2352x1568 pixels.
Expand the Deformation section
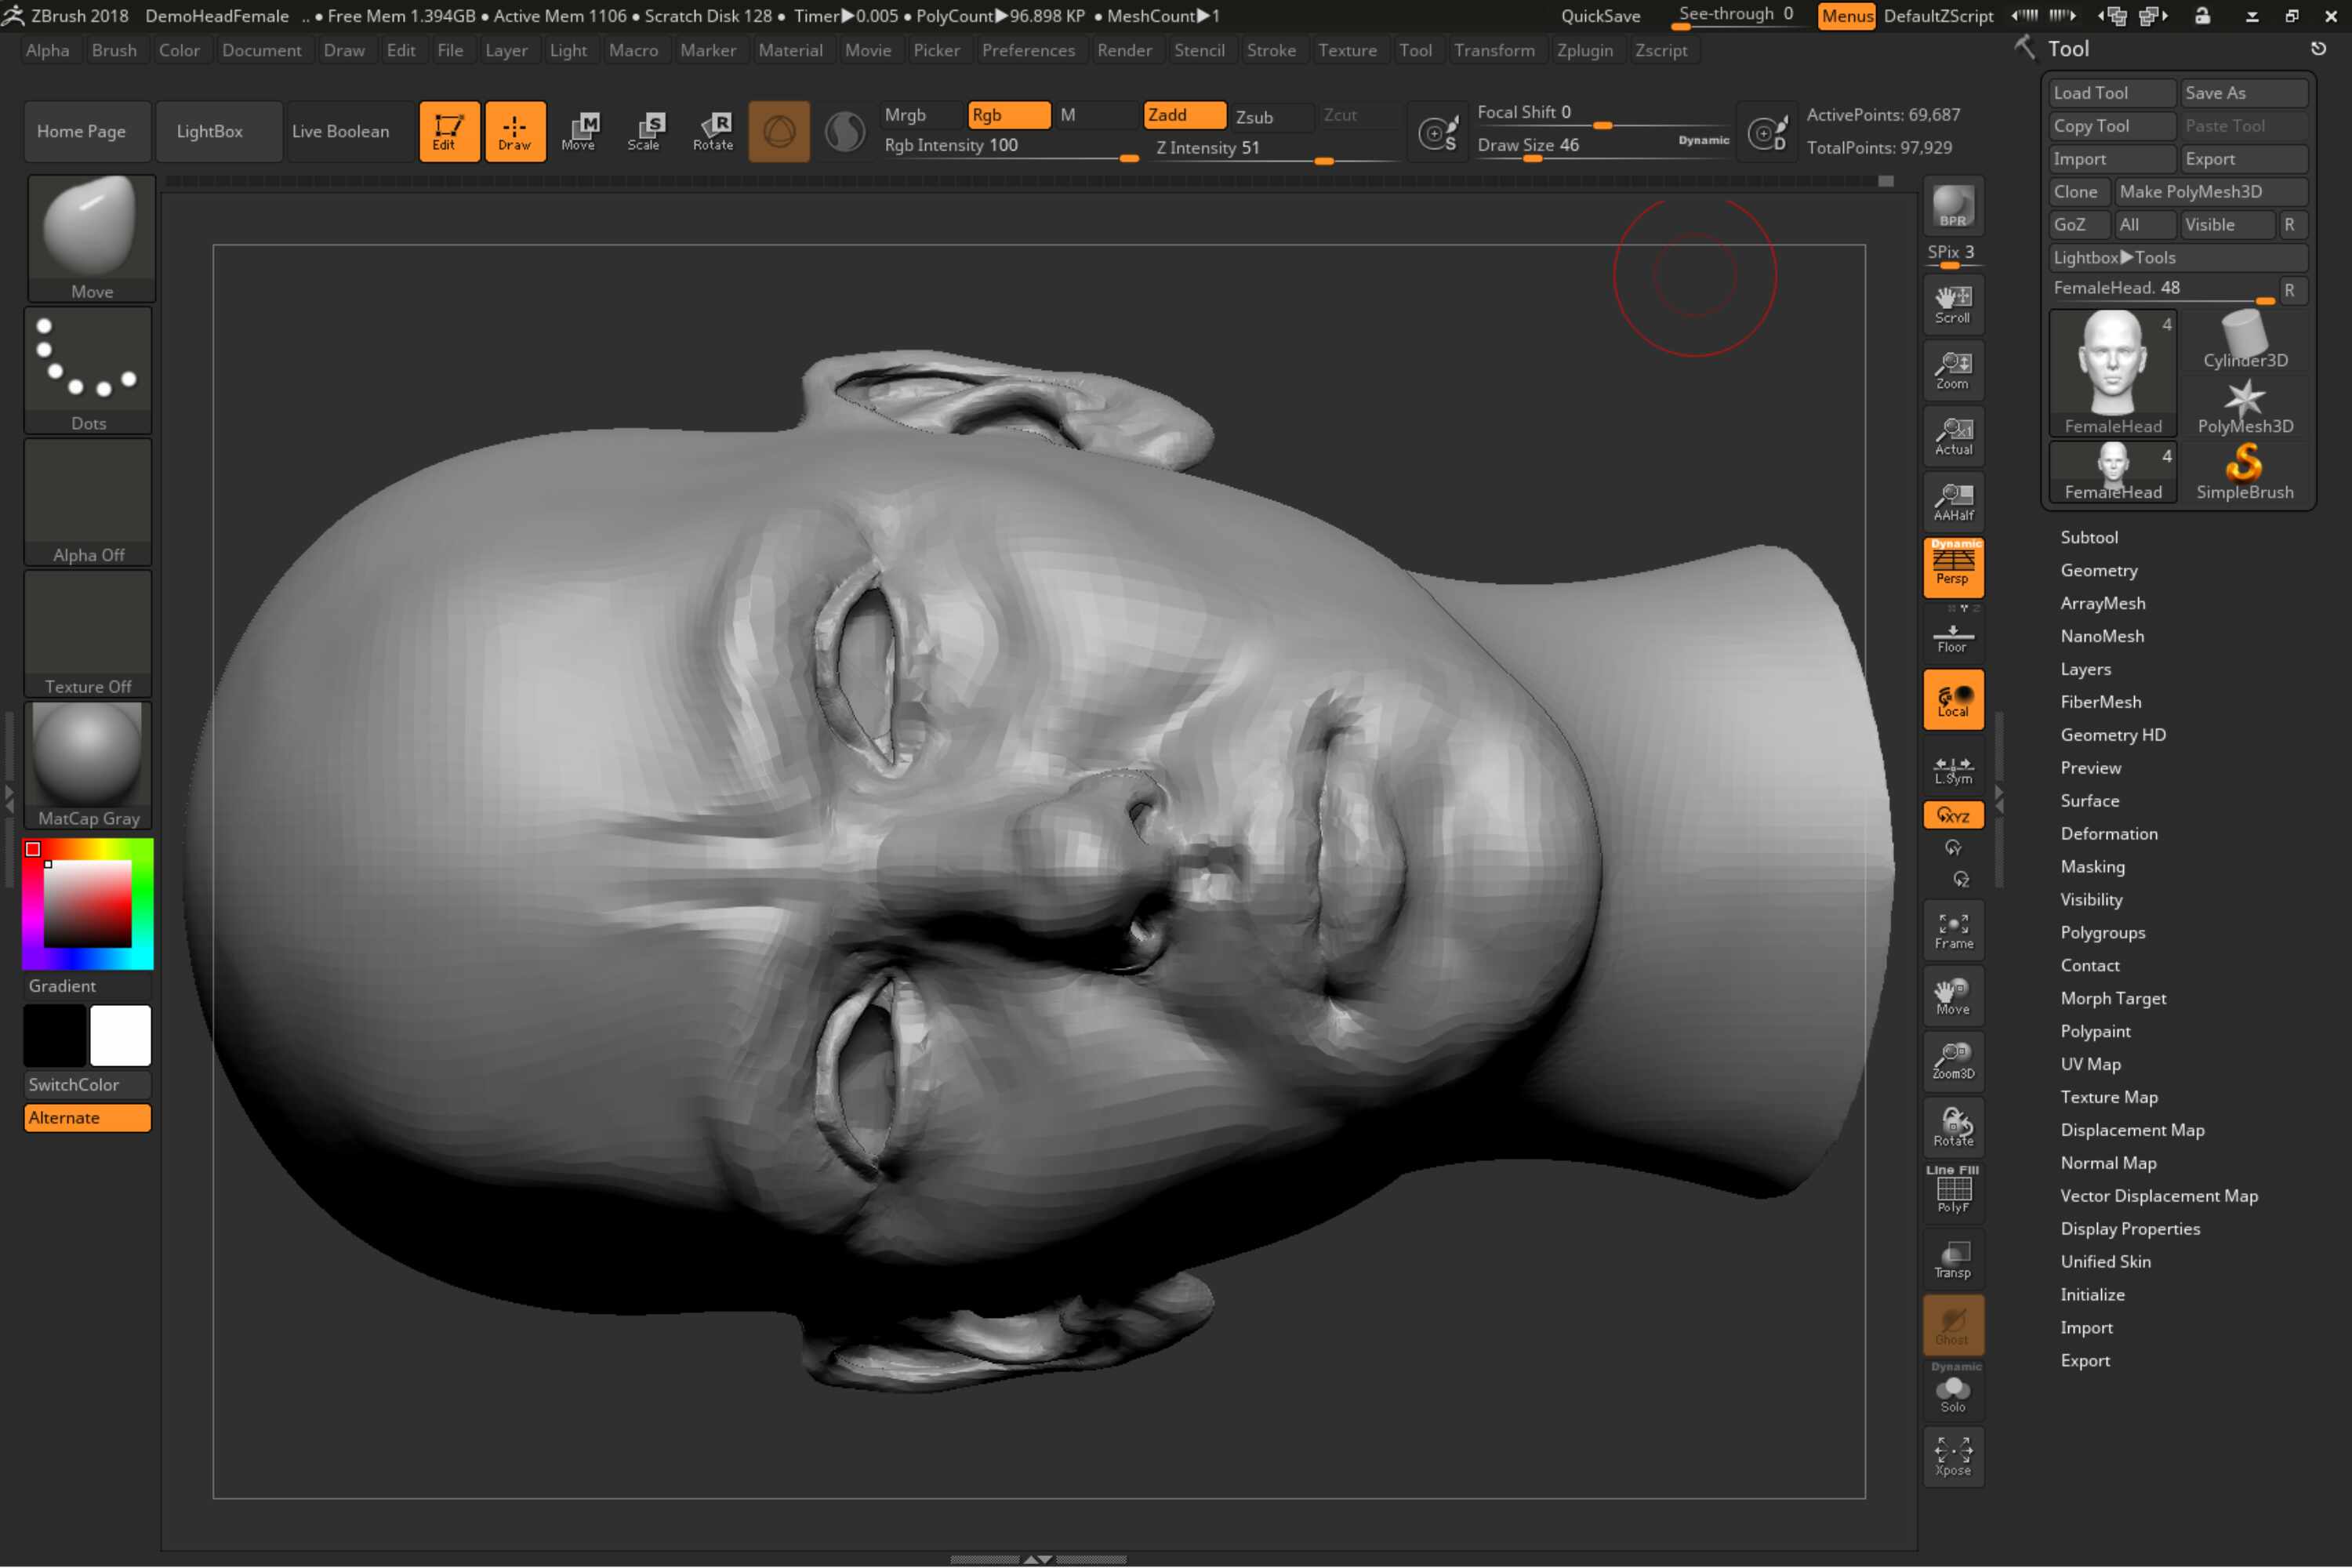pyautogui.click(x=2109, y=833)
